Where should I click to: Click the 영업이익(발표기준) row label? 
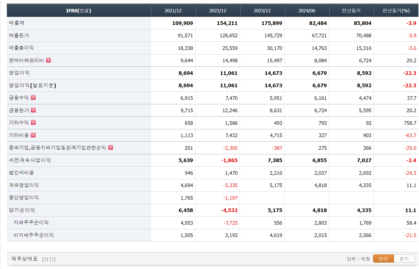(33, 85)
